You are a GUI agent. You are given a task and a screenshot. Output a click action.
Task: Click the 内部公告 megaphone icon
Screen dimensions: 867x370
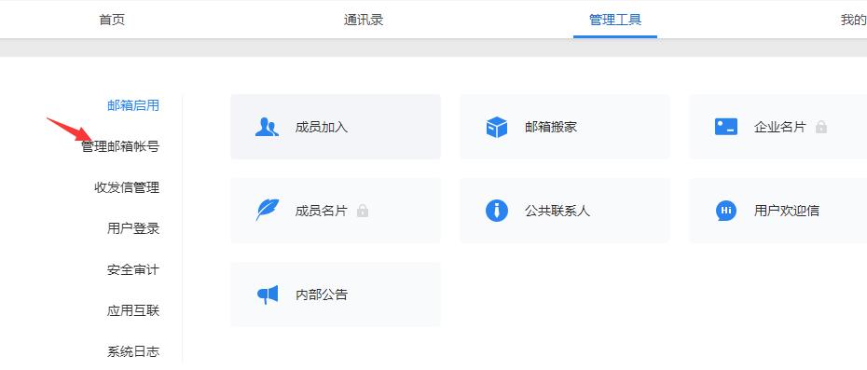click(268, 295)
